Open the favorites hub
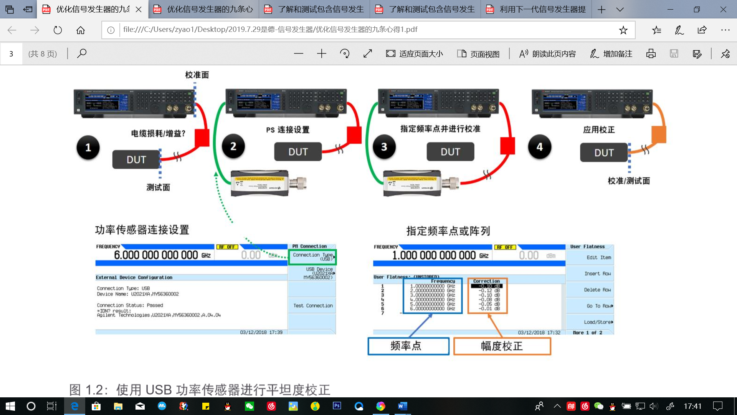Image resolution: width=737 pixels, height=415 pixels. coord(656,30)
